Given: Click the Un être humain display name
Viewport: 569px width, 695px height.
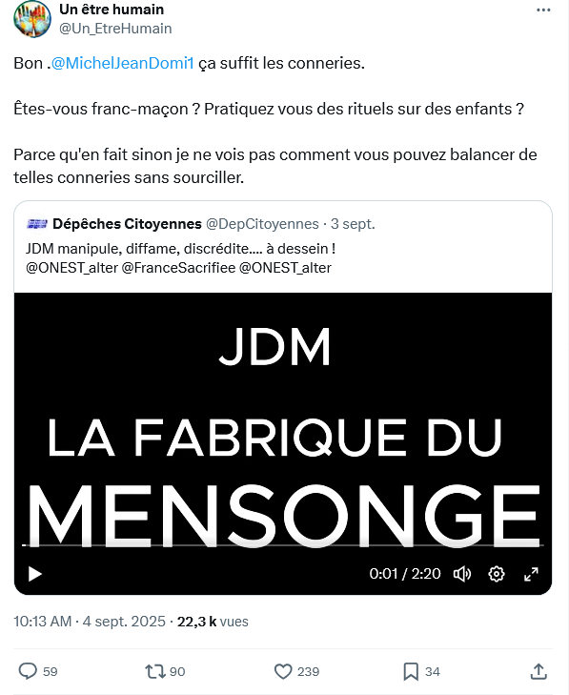Looking at the screenshot, I should (112, 9).
